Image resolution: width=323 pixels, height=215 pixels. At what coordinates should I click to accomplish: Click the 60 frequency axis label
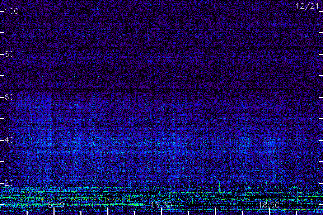coord(9,97)
